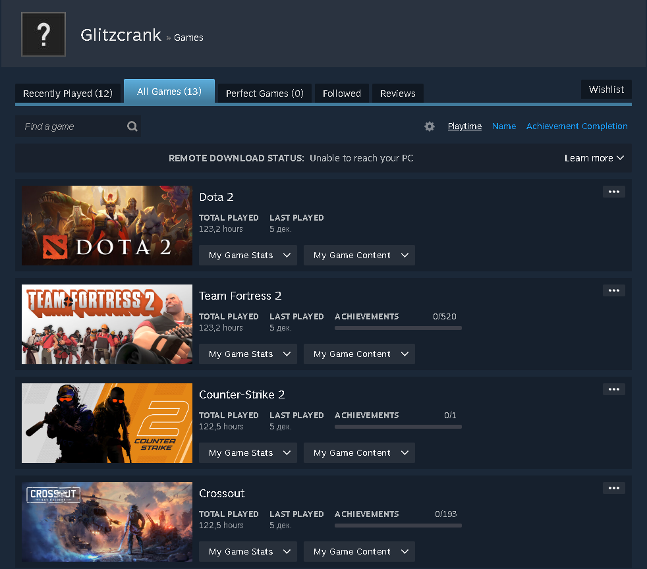Click the Team Fortress 2 achievements progress bar
Viewport: 647px width, 569px height.
[398, 328]
